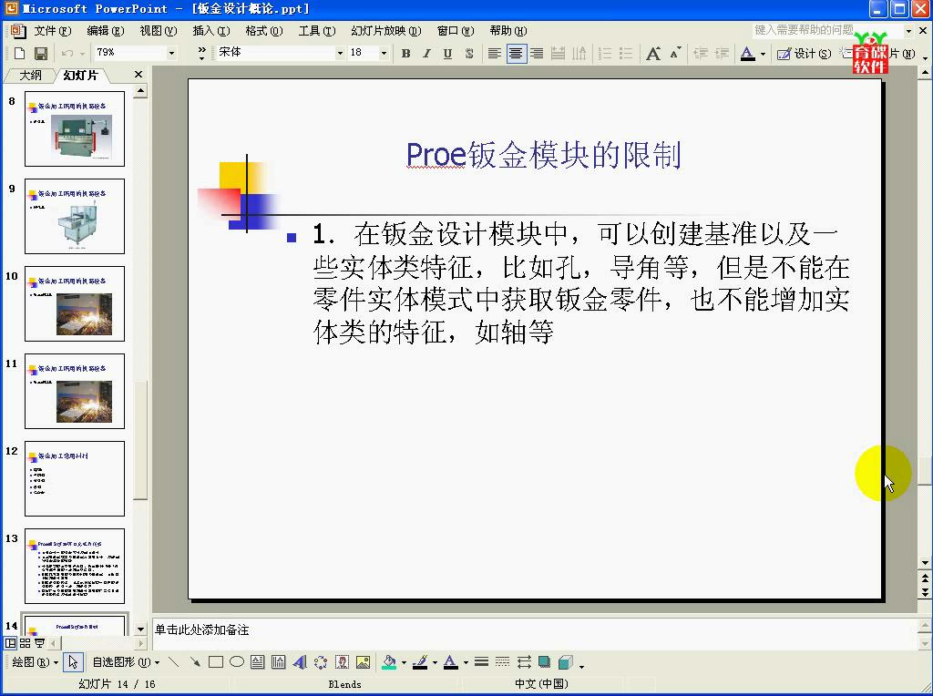Toggle the numbered list
Image resolution: width=933 pixels, height=696 pixels.
[x=605, y=54]
